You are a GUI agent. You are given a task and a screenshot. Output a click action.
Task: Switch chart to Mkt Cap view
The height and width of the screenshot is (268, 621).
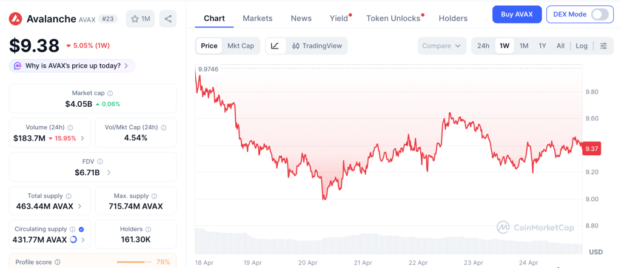tap(241, 45)
